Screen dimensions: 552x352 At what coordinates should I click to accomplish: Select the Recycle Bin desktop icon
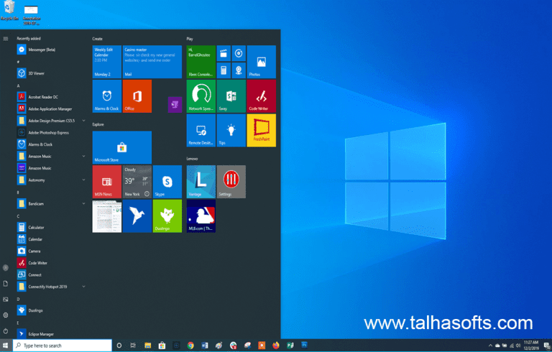9,11
